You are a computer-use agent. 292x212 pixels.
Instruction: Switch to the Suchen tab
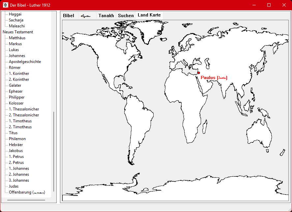126,15
